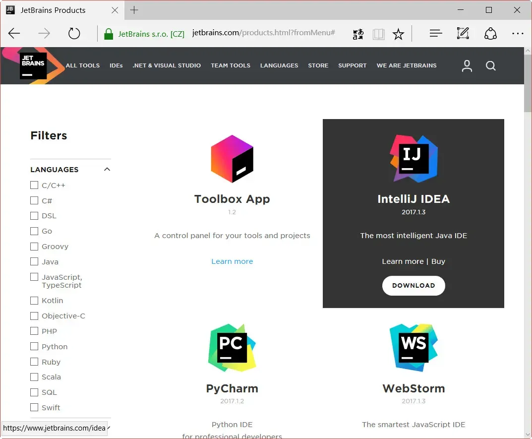The width and height of the screenshot is (532, 439).
Task: Open the WE ARE JETBRAINS menu
Action: tap(407, 65)
